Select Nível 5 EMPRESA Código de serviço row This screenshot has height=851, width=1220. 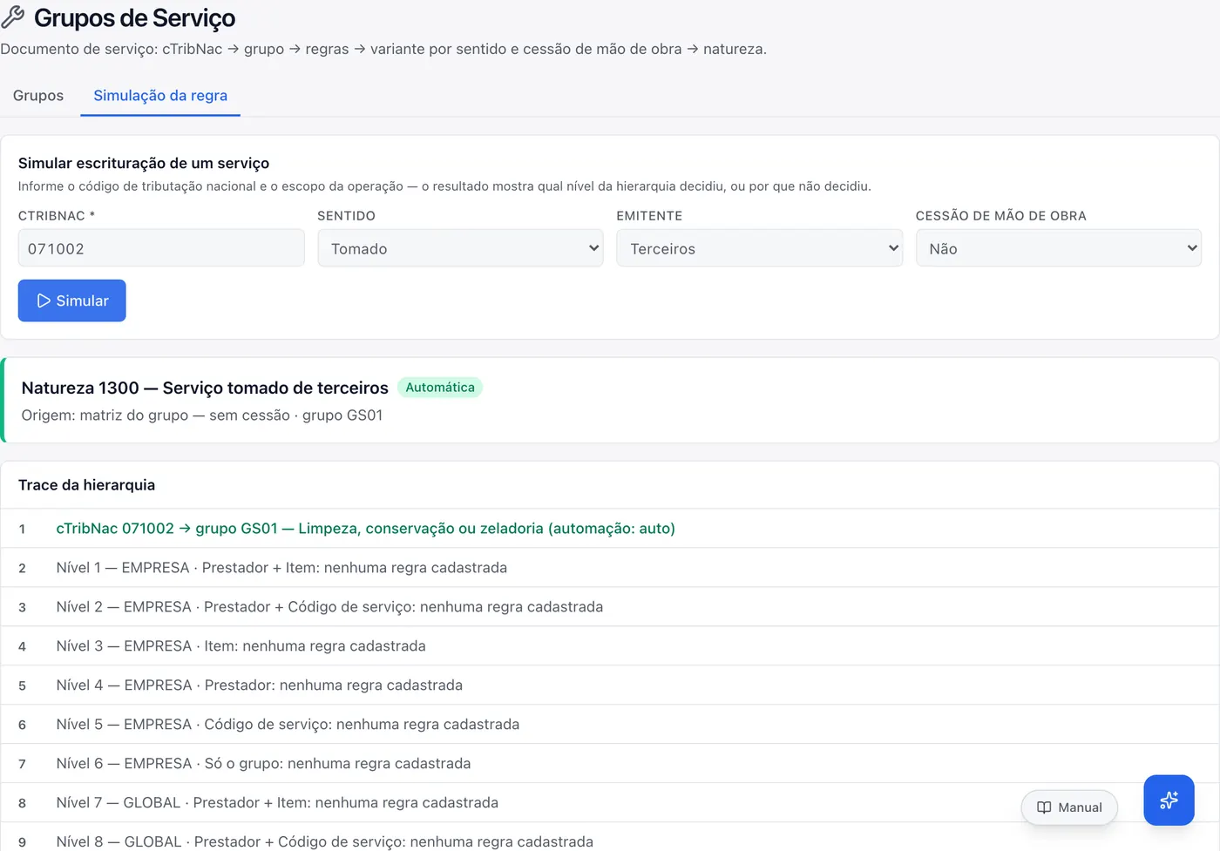pos(610,725)
